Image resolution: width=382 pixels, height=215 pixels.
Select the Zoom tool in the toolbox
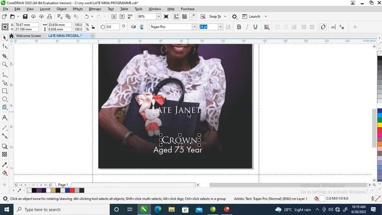click(4, 64)
